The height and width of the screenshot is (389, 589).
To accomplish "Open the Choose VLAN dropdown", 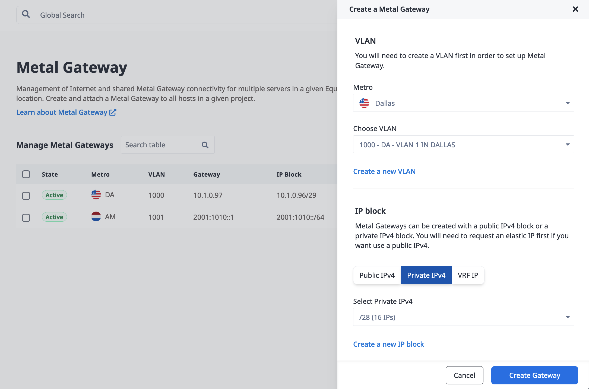I will 464,144.
